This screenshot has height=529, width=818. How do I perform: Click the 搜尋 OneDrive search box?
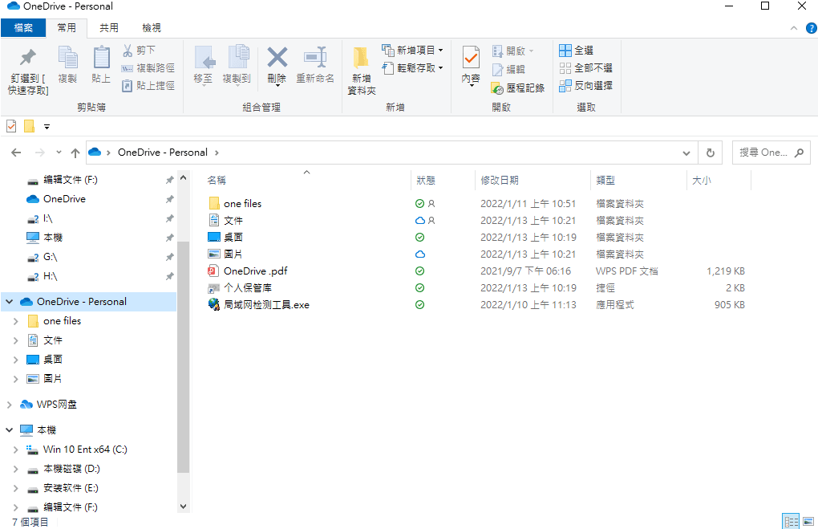tap(762, 153)
